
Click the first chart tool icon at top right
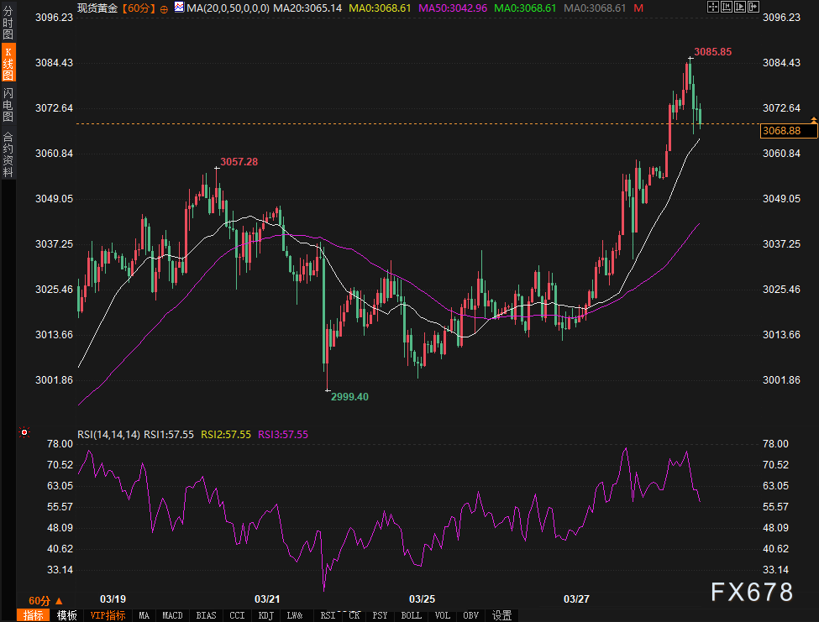point(713,7)
